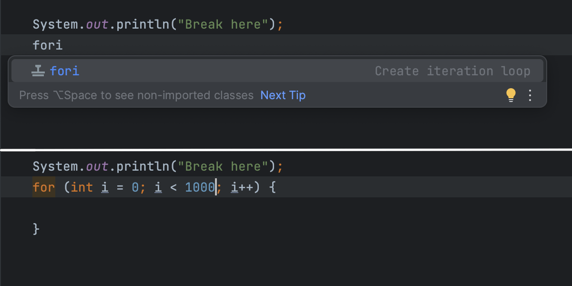Open the three-dot options menu in popup
The image size is (572, 286).
(x=530, y=95)
